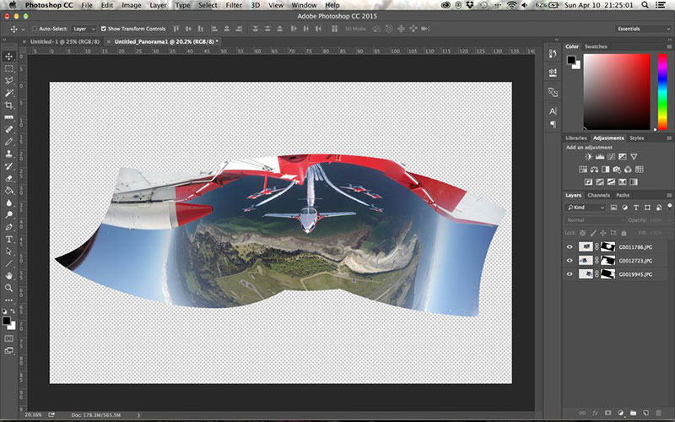Open the Color panel menu
Viewport: 675px width, 422px height.
tap(669, 46)
